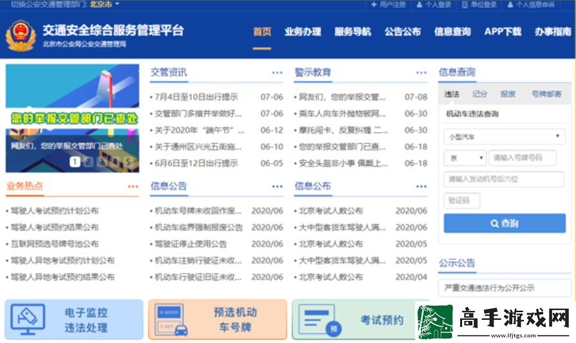The width and height of the screenshot is (576, 343).
Task: Open 北京考试人数公布 dated 2020/04
Action: point(331,277)
